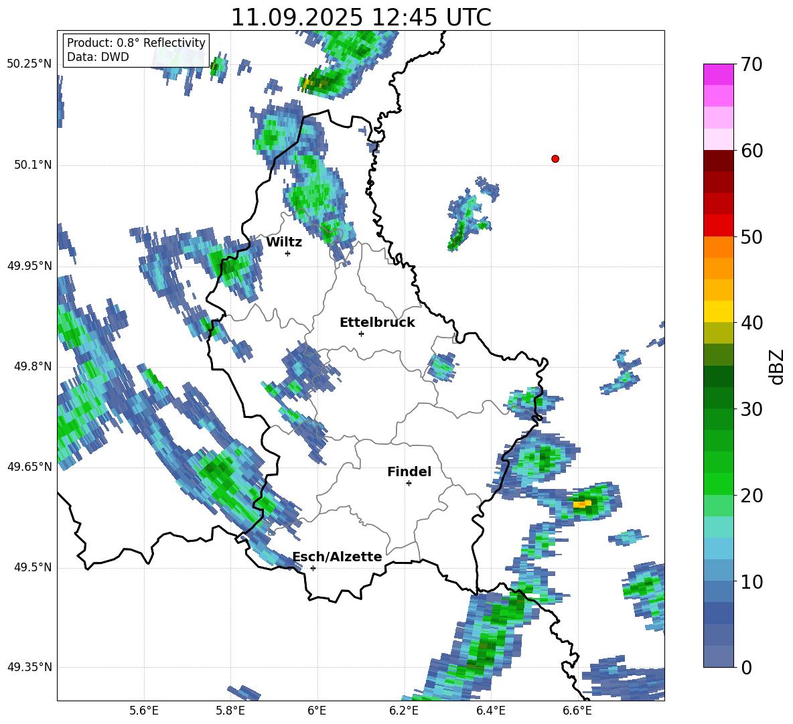The height and width of the screenshot is (724, 793).
Task: Click the magenta top colorbar segment
Action: (718, 74)
